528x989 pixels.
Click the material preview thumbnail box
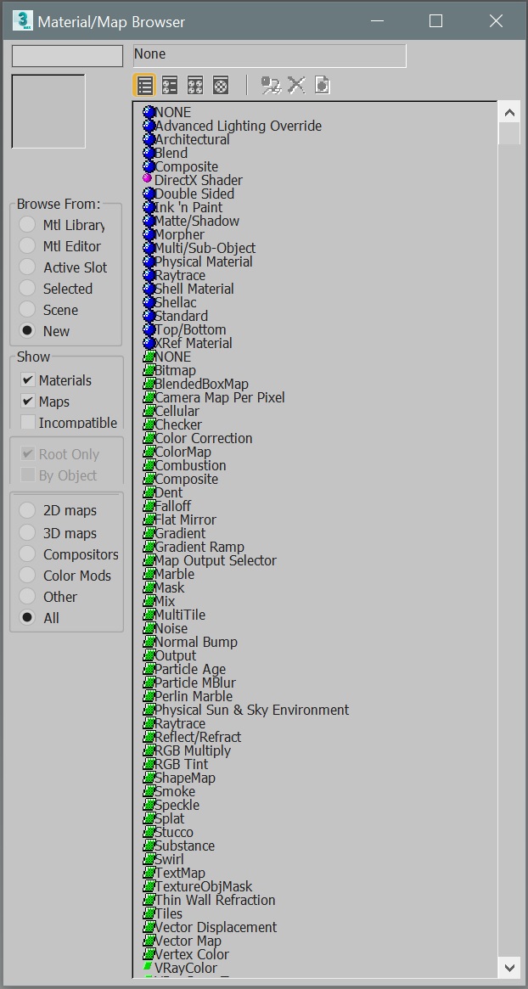click(x=48, y=111)
